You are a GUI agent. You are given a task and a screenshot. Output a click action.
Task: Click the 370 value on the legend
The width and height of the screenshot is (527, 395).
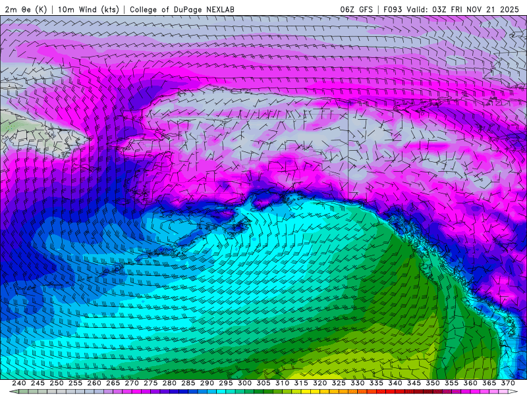pyautogui.click(x=508, y=383)
